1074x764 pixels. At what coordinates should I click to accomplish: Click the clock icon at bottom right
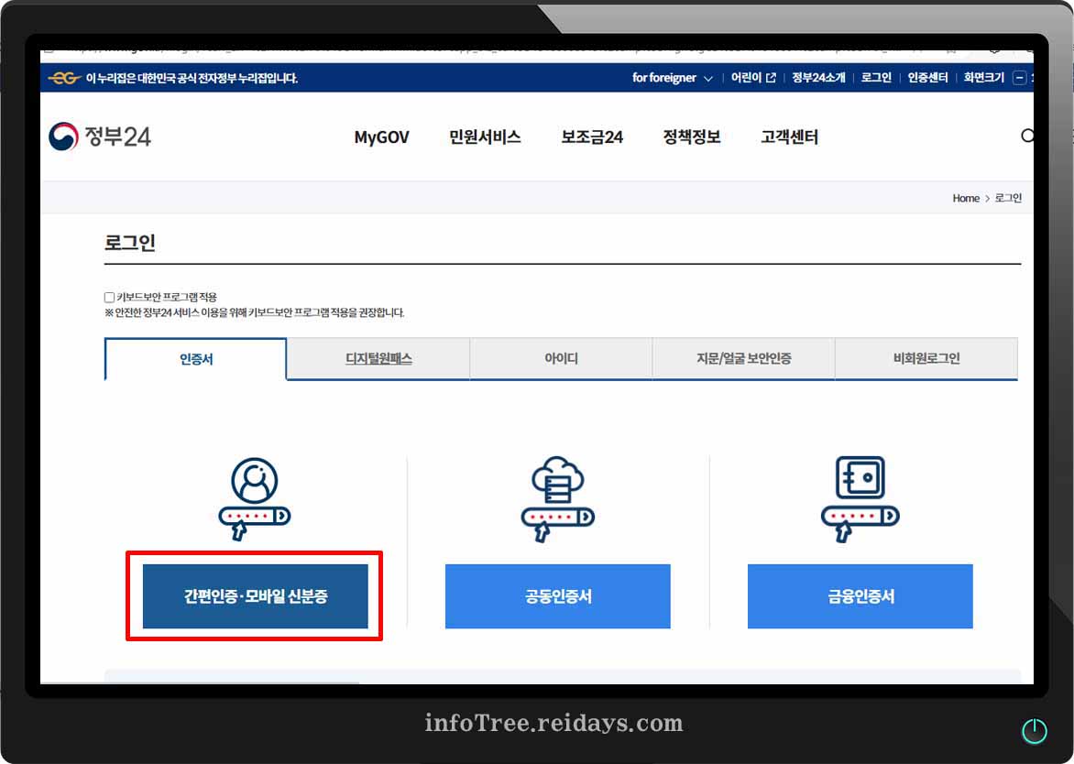[1035, 730]
